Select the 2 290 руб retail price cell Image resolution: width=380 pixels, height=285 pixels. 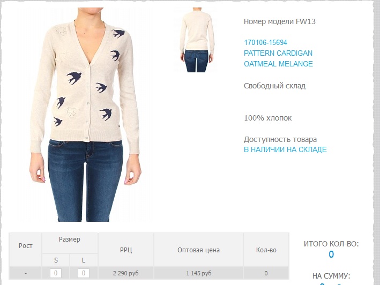coord(126,273)
